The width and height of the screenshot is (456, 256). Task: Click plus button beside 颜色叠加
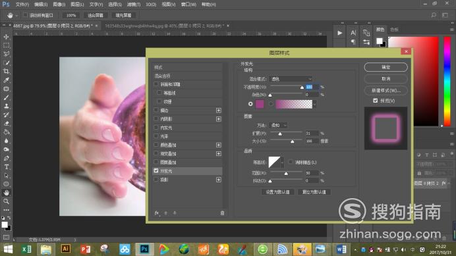219,145
